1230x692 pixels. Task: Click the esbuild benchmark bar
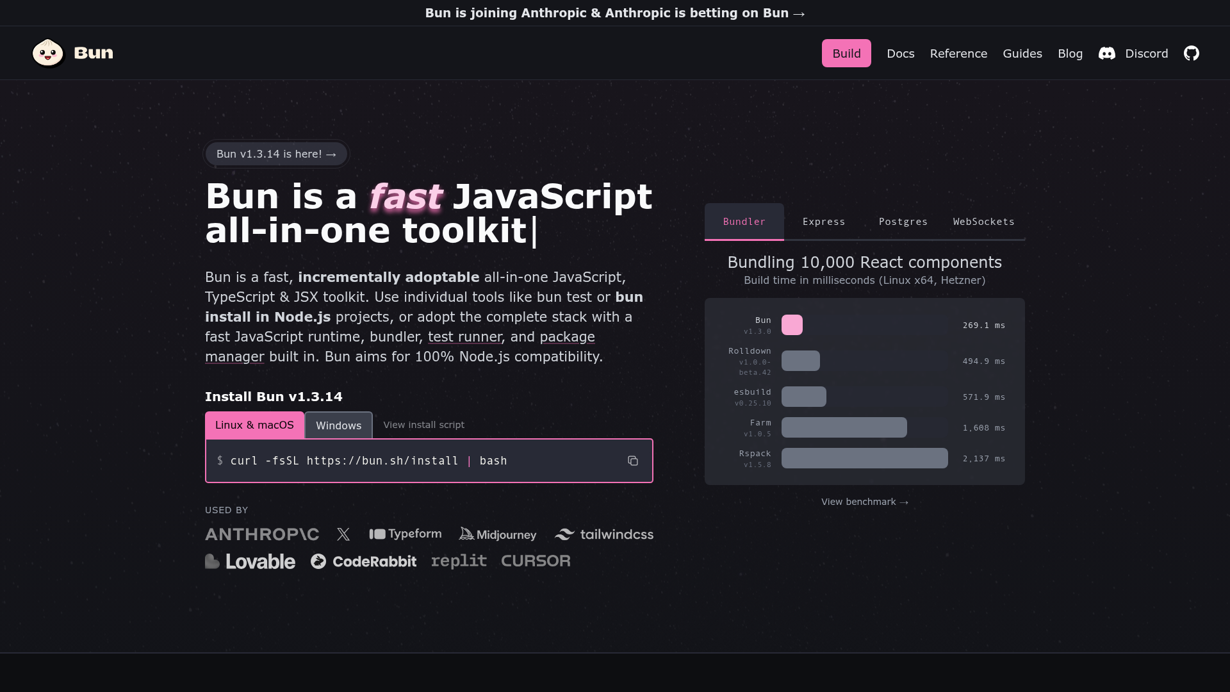coord(804,397)
